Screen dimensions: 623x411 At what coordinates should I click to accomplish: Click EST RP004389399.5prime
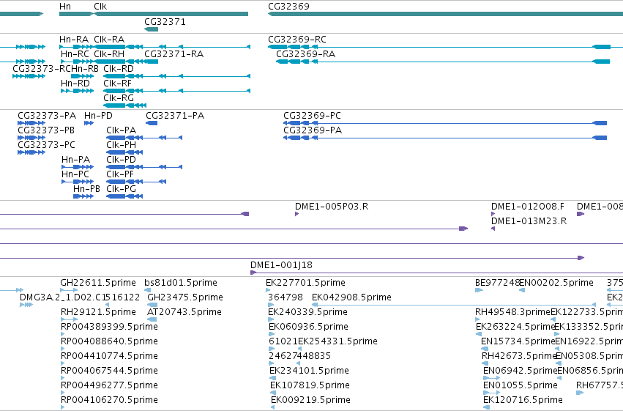109,327
